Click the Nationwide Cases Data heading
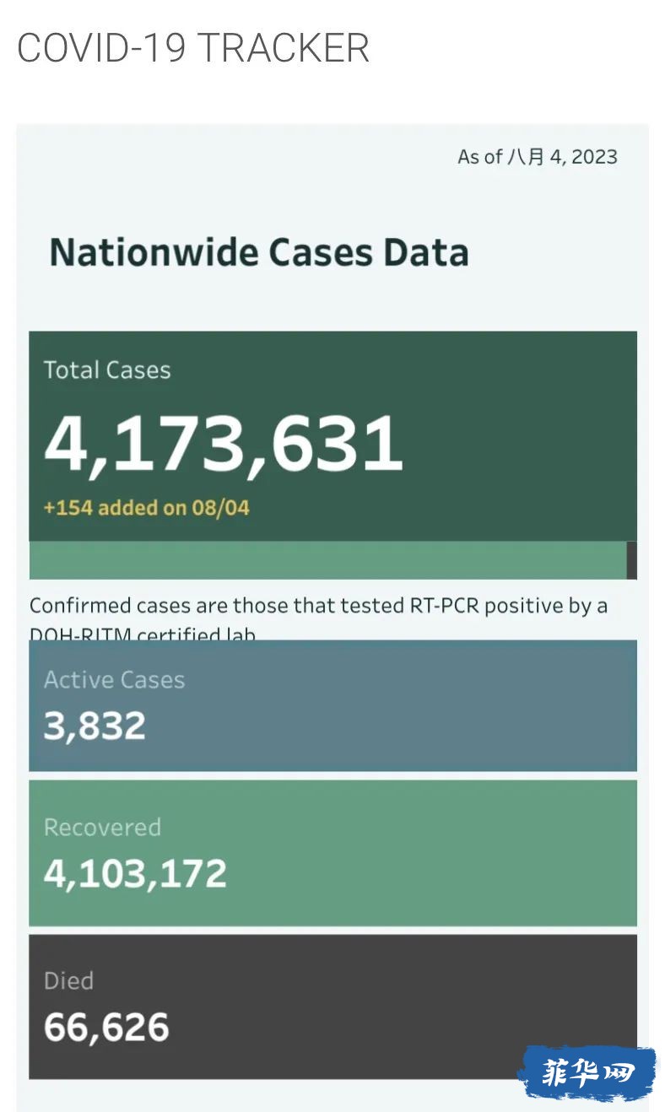 [259, 252]
